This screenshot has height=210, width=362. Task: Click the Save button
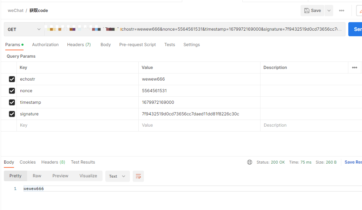312,11
